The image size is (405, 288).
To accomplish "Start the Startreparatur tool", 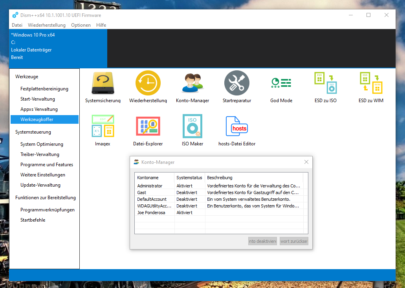I will pyautogui.click(x=237, y=87).
